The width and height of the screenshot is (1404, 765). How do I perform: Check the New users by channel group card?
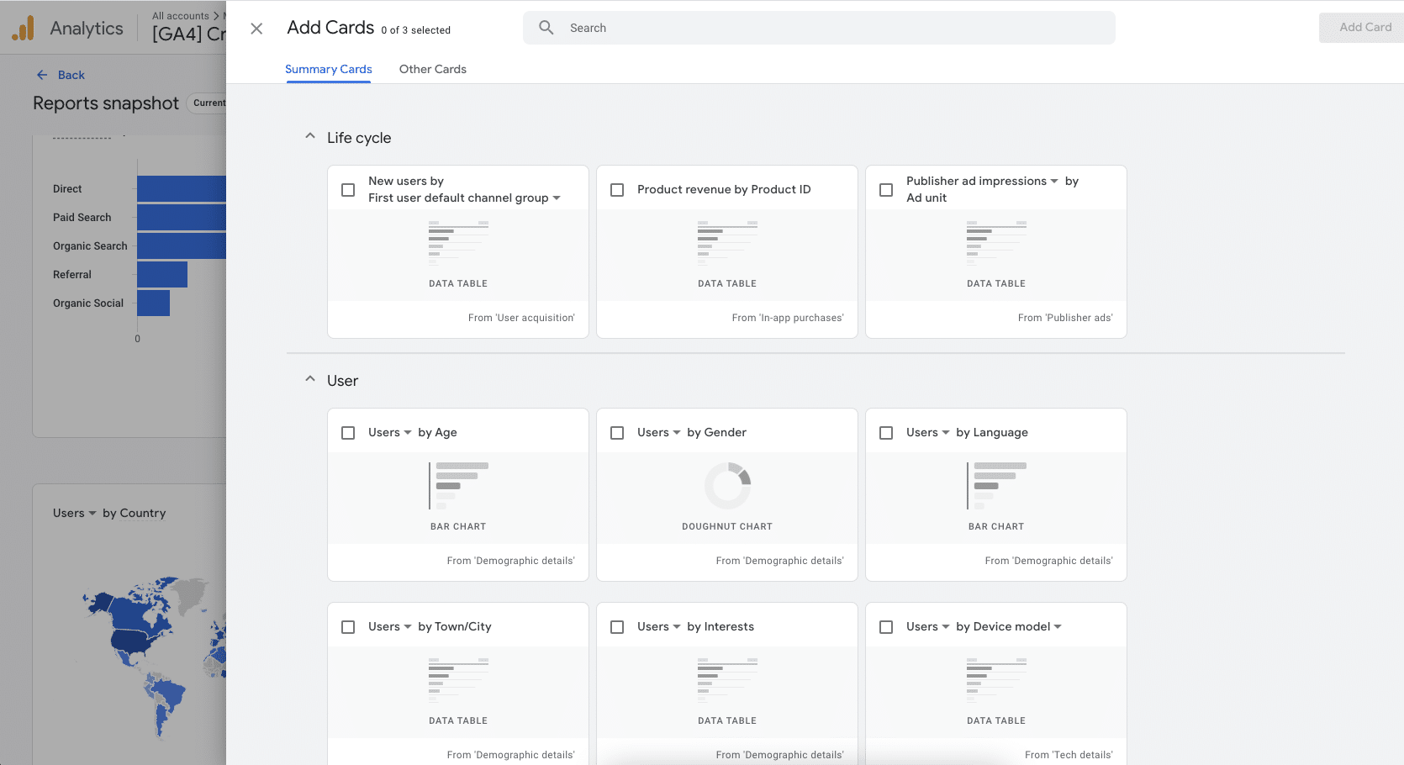pyautogui.click(x=348, y=190)
